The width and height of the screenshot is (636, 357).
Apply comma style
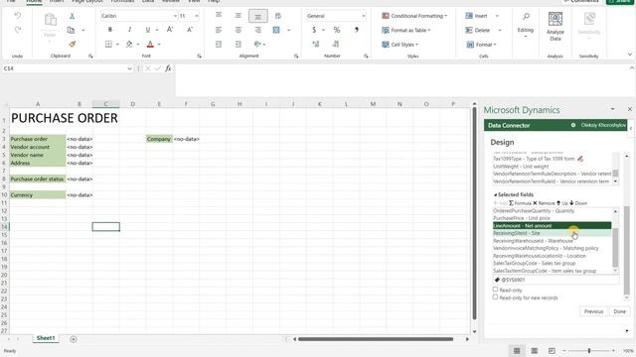(356, 30)
